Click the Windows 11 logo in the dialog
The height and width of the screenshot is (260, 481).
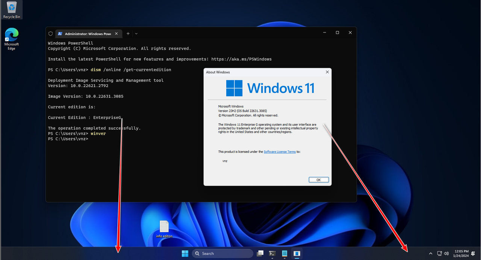coord(270,88)
